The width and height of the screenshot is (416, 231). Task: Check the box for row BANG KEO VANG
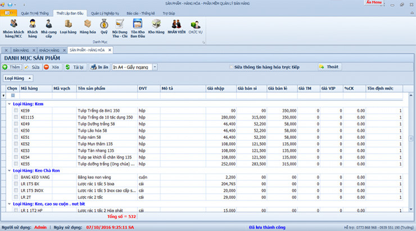pyautogui.click(x=16, y=177)
